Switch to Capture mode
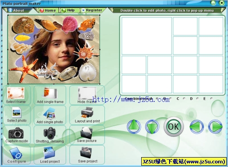This screenshot has height=167, width=228. 17,135
